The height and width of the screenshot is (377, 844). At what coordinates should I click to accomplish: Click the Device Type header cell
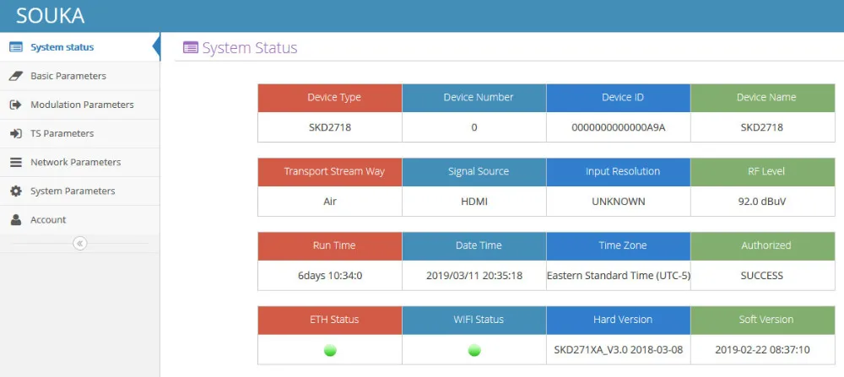(x=330, y=98)
